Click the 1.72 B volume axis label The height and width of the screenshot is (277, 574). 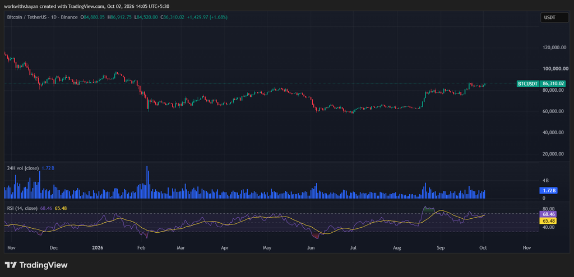pos(548,190)
